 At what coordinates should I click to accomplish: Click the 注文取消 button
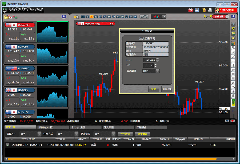click(125, 134)
